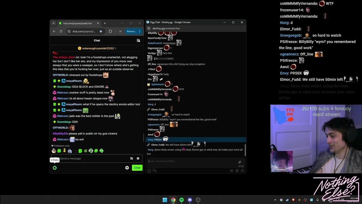Open Chrome menu in Kick window

(140, 31)
